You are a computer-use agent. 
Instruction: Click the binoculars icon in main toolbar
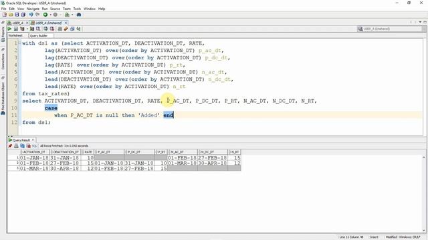(79, 15)
